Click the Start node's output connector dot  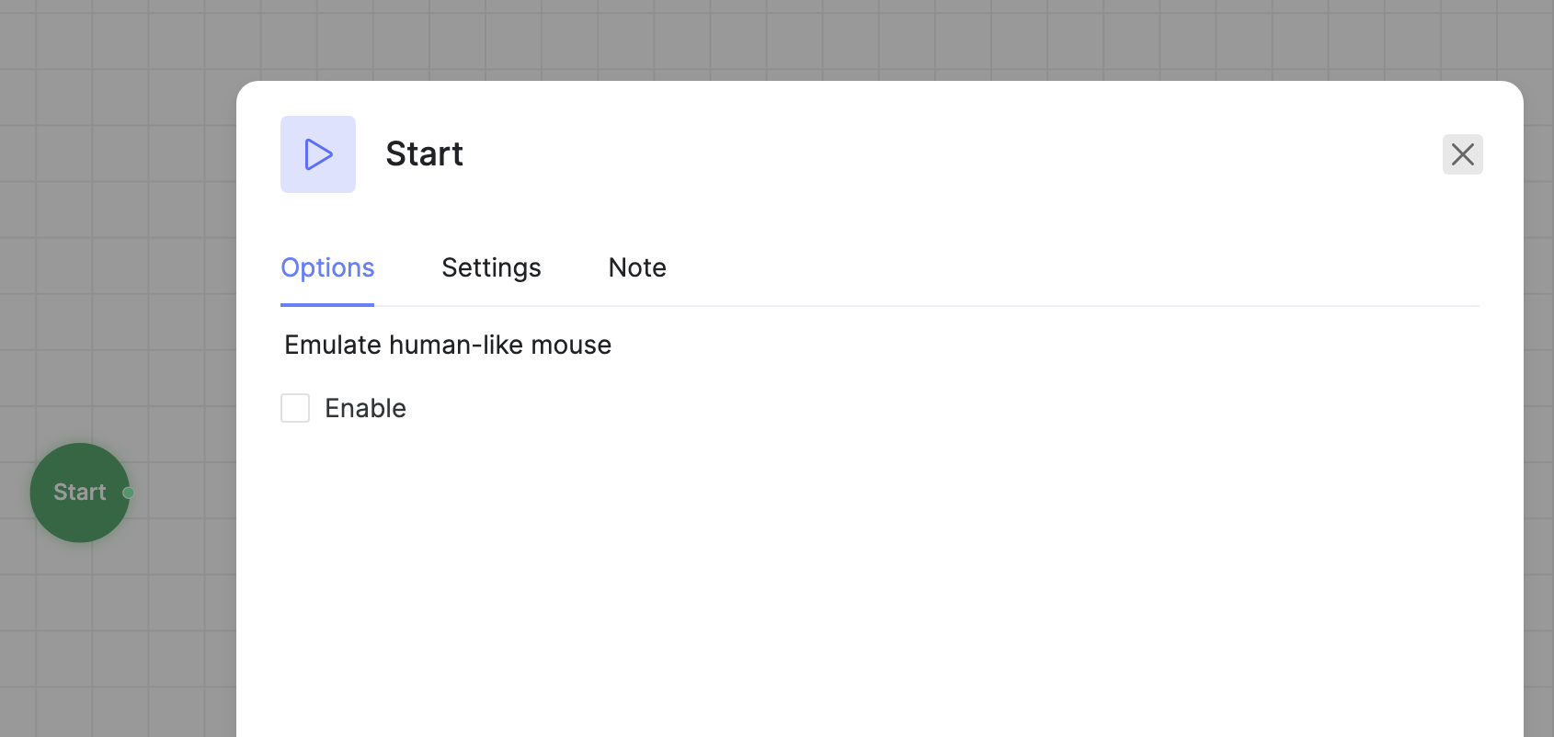129,493
